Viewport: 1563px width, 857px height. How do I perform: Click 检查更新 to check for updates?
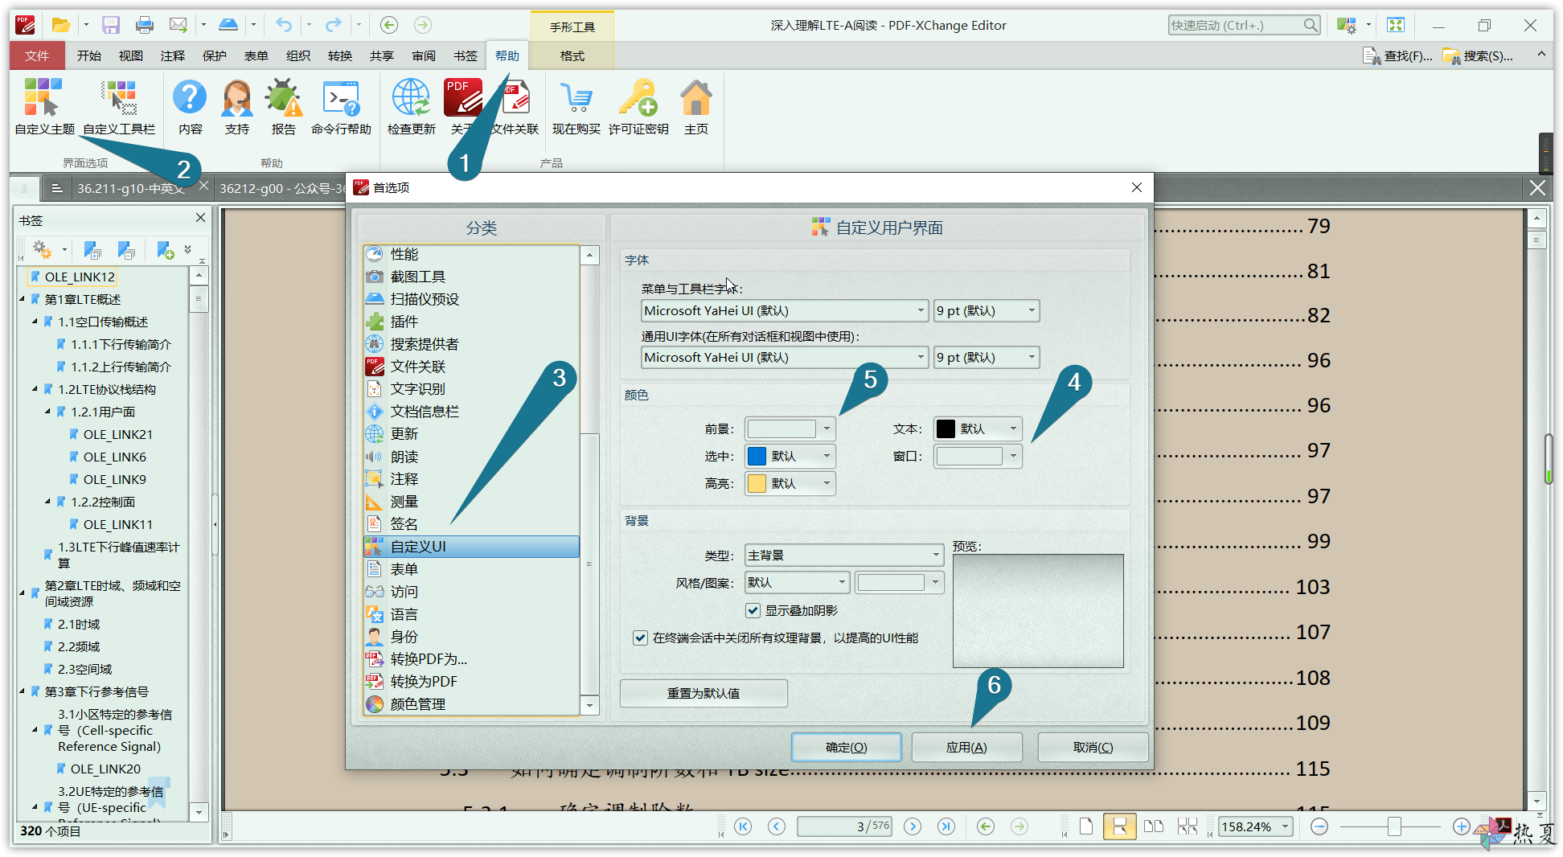pyautogui.click(x=411, y=107)
